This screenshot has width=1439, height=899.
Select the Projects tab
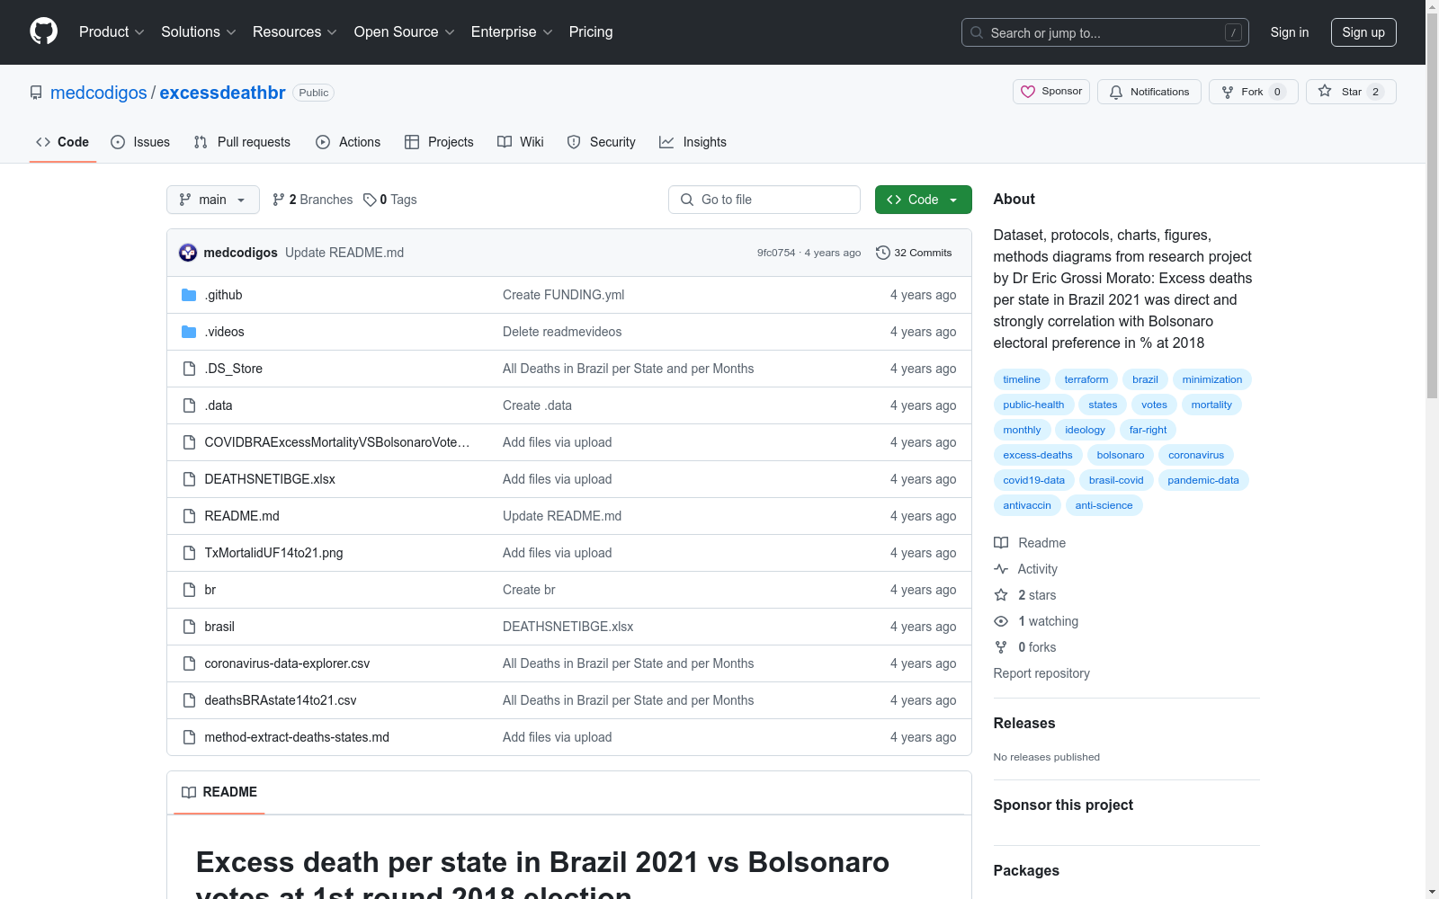coord(439,142)
